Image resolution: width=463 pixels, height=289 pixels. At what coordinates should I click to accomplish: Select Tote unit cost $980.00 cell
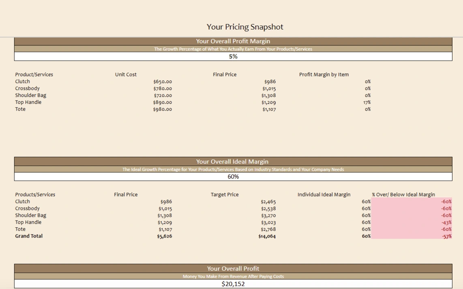pos(163,109)
